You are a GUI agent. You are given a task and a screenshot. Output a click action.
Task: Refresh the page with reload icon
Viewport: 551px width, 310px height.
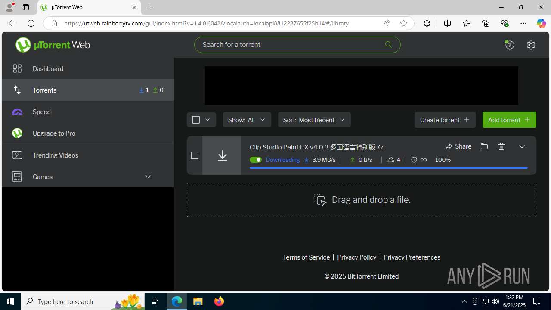tap(31, 23)
